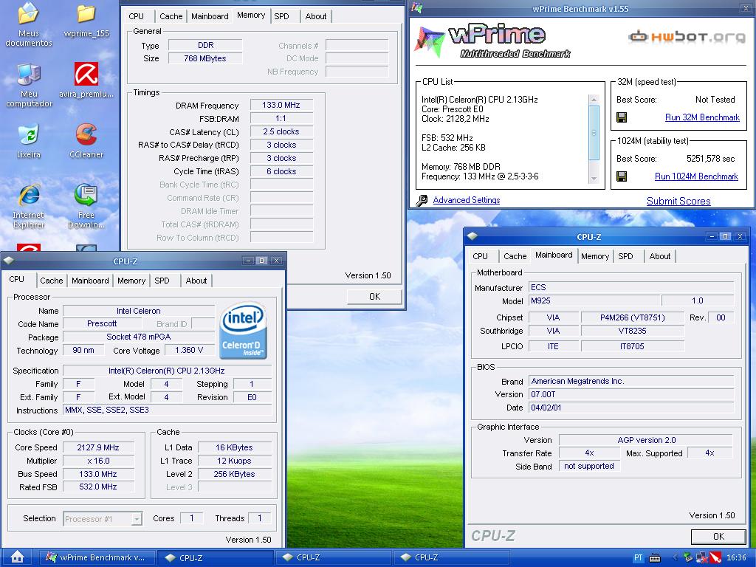Click the front CPU-Z window title icon
The image size is (756, 567).
[8, 261]
